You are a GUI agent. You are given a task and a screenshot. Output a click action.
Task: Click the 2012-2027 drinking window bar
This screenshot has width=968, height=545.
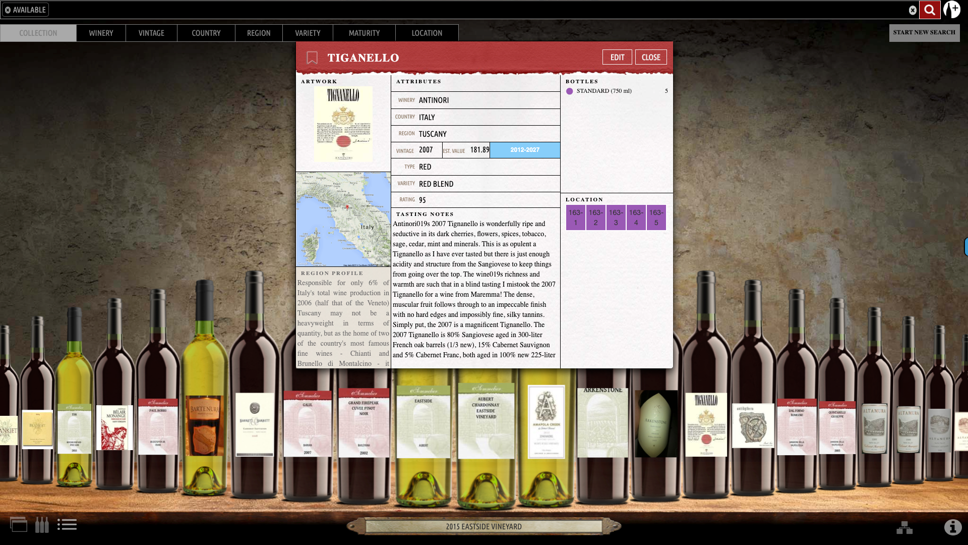(x=525, y=150)
